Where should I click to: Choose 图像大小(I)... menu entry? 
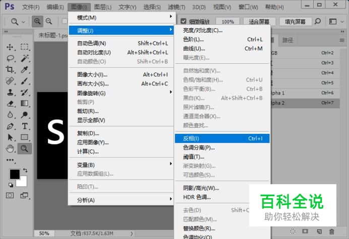[122, 74]
